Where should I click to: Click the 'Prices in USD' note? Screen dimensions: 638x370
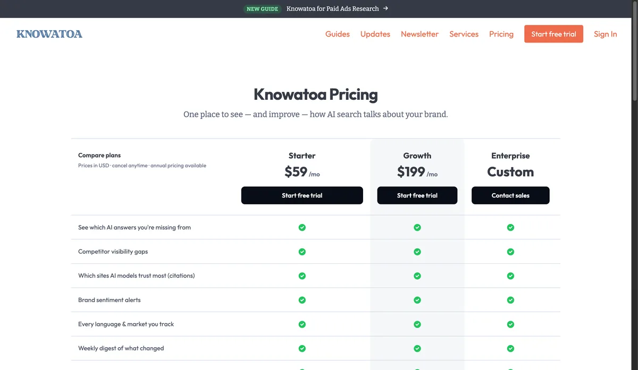coord(142,166)
